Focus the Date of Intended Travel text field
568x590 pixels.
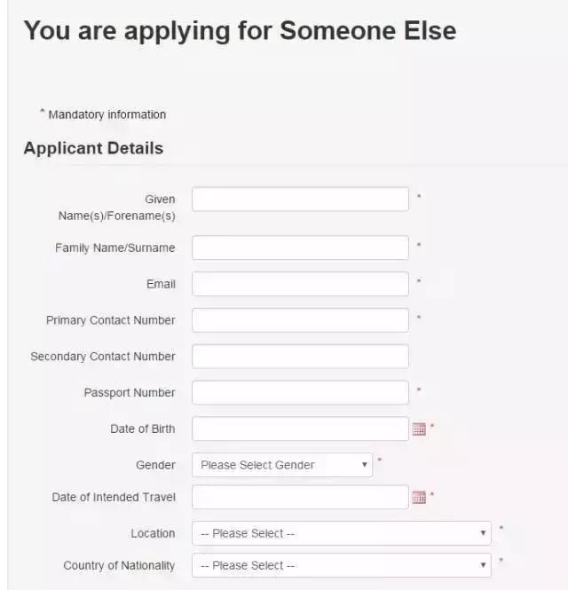[x=300, y=498]
